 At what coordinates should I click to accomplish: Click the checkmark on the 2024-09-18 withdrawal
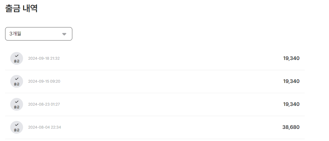pyautogui.click(x=17, y=56)
